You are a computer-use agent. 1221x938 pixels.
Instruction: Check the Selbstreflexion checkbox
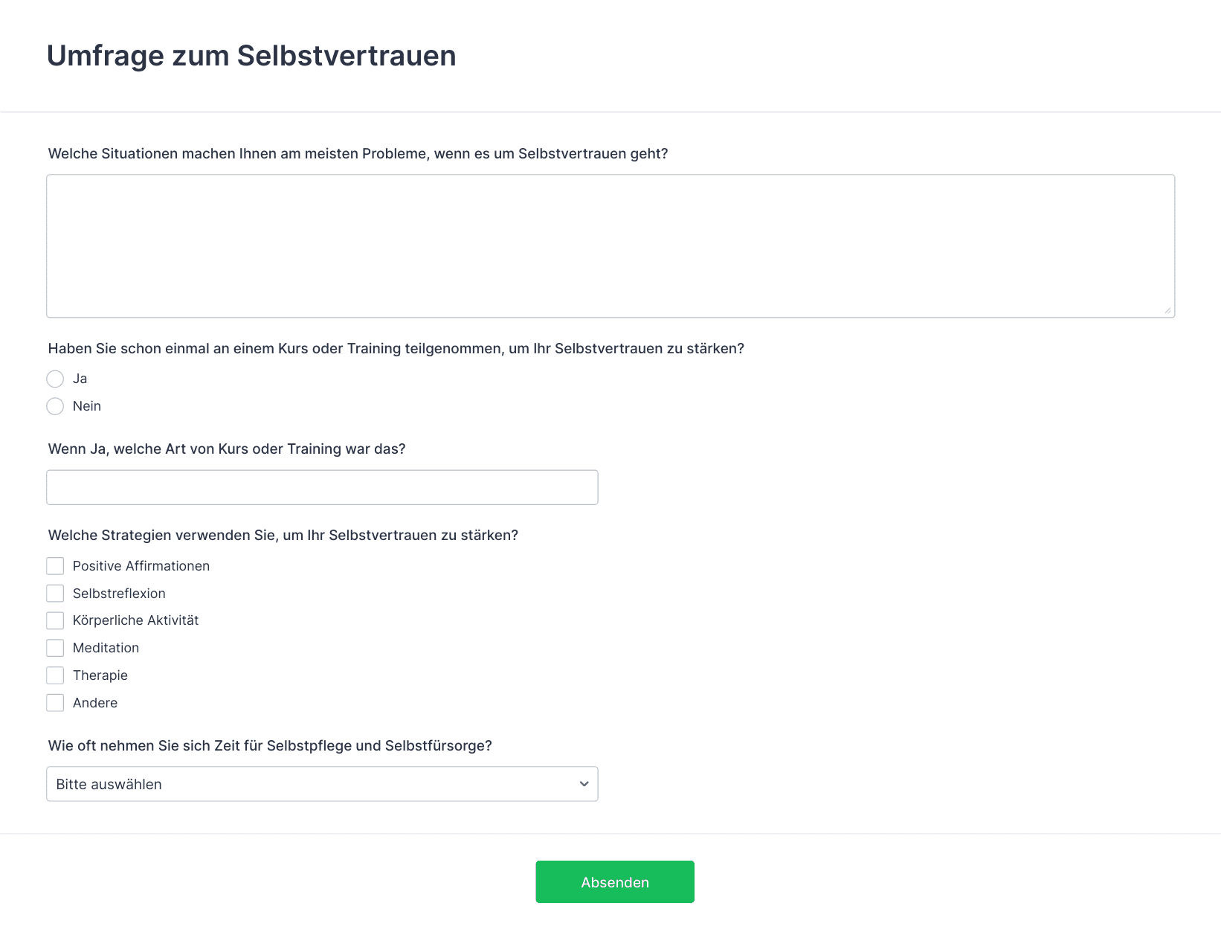[55, 594]
